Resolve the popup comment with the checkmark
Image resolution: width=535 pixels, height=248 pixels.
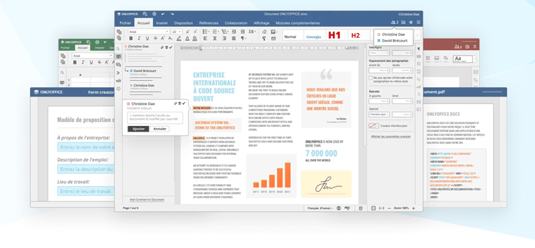click(x=184, y=103)
